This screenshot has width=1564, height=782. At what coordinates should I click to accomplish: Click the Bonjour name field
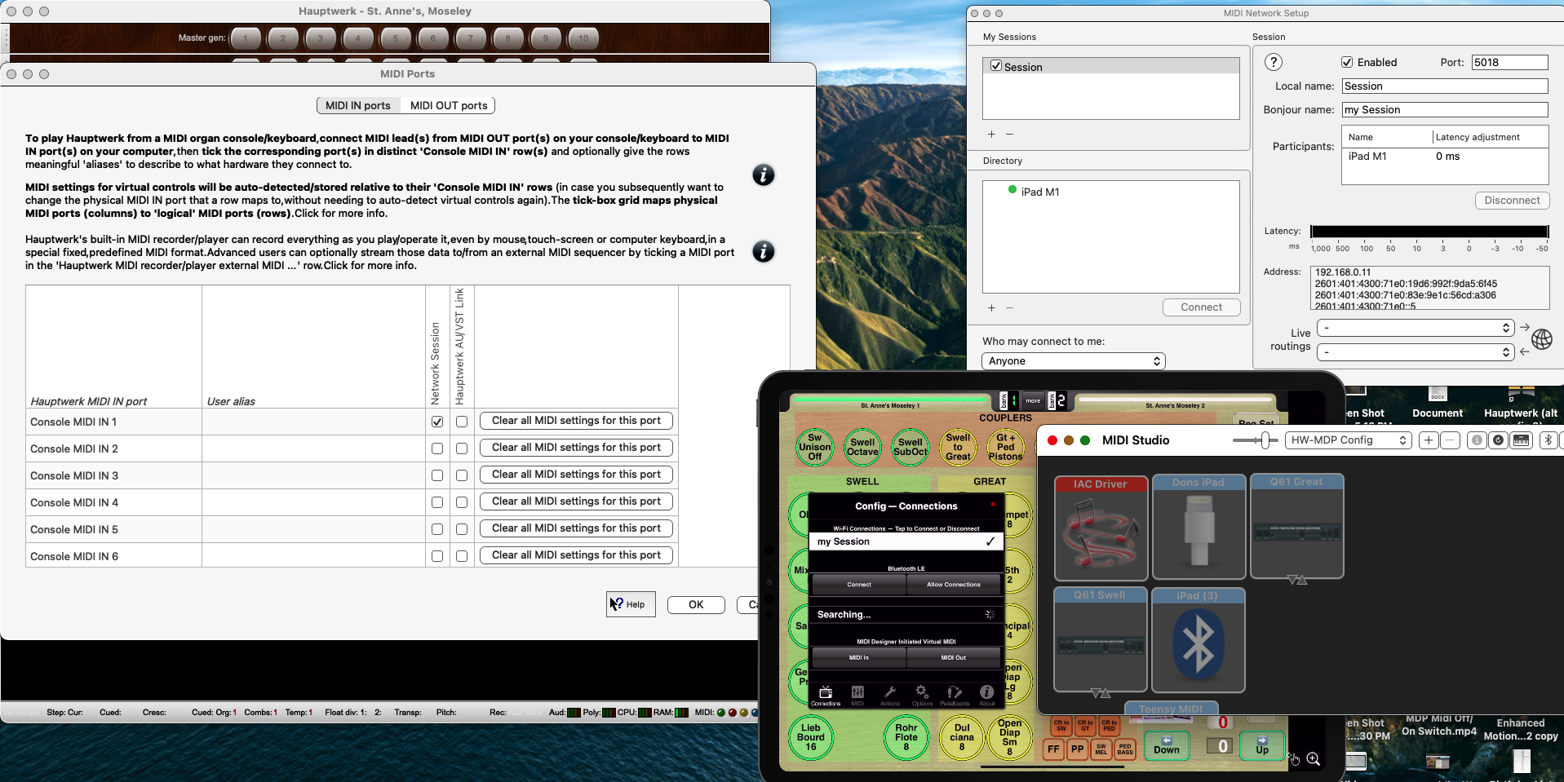tap(1445, 109)
